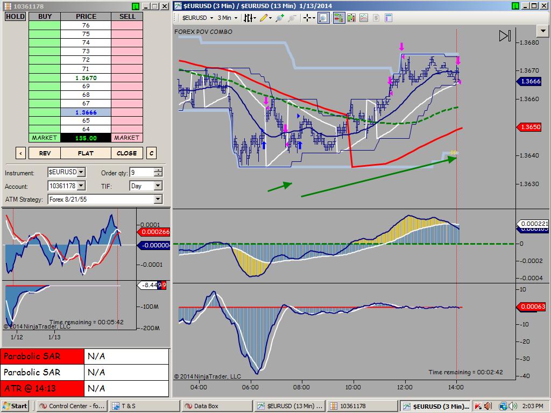Toggle the zoom frame magnifier icon
Image resolution: width=551 pixels, height=413 pixels.
coord(323,18)
